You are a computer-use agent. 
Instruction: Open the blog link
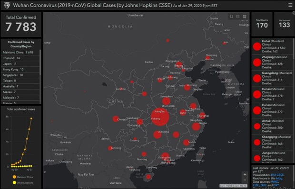click(x=279, y=178)
